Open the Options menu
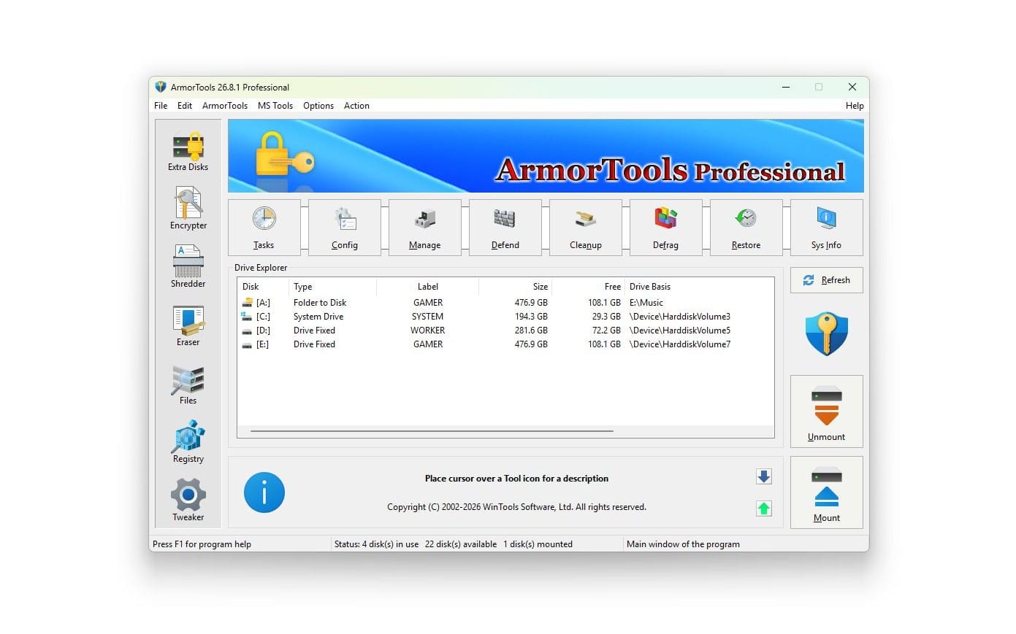The image size is (1016, 634). [x=318, y=106]
